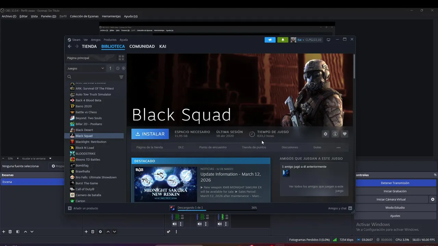Image resolution: width=438 pixels, height=246 pixels.
Task: Open source properties gear in sources toolbar
Action: [x=100, y=232]
